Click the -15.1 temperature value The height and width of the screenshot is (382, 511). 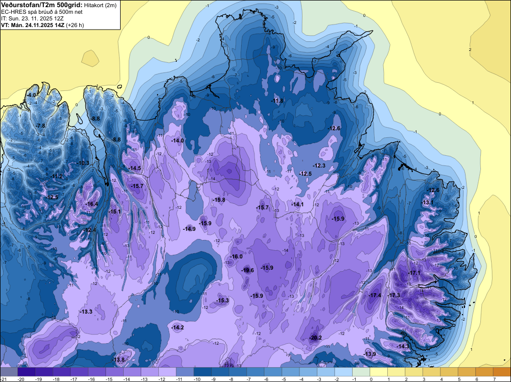pos(114,211)
